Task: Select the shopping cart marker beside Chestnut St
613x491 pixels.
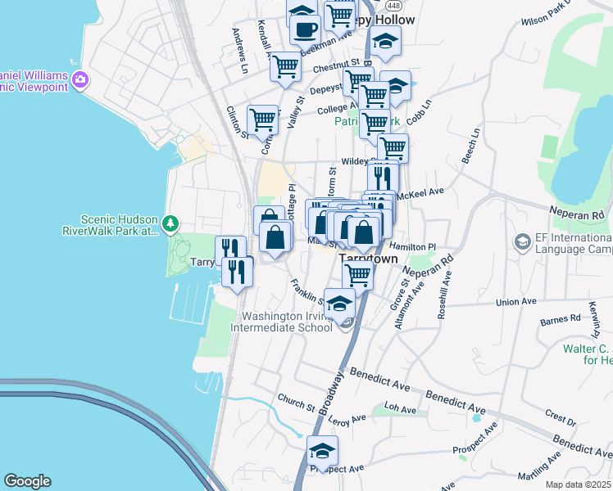Action: tap(285, 70)
